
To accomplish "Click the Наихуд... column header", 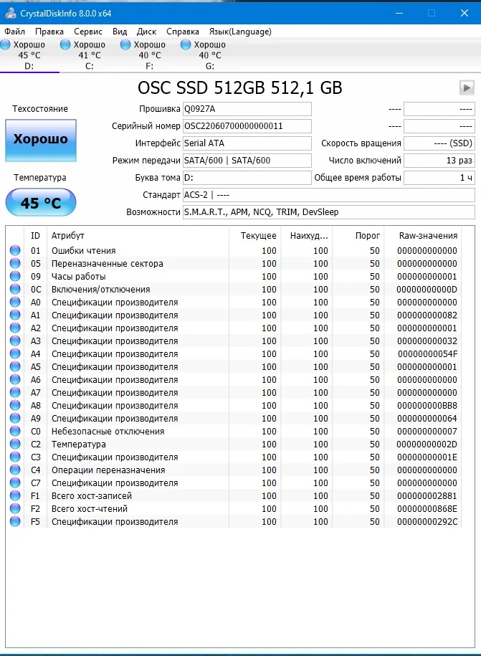I will (307, 236).
